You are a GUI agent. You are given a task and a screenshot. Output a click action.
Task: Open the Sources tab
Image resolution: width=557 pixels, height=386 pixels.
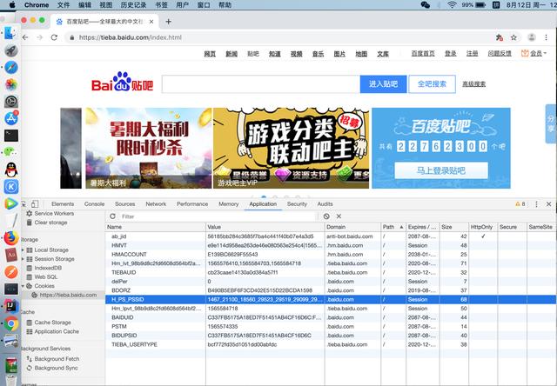pyautogui.click(x=125, y=204)
